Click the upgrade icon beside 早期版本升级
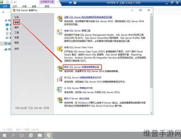Viewport: 181px width, 139px height. coord(60,89)
